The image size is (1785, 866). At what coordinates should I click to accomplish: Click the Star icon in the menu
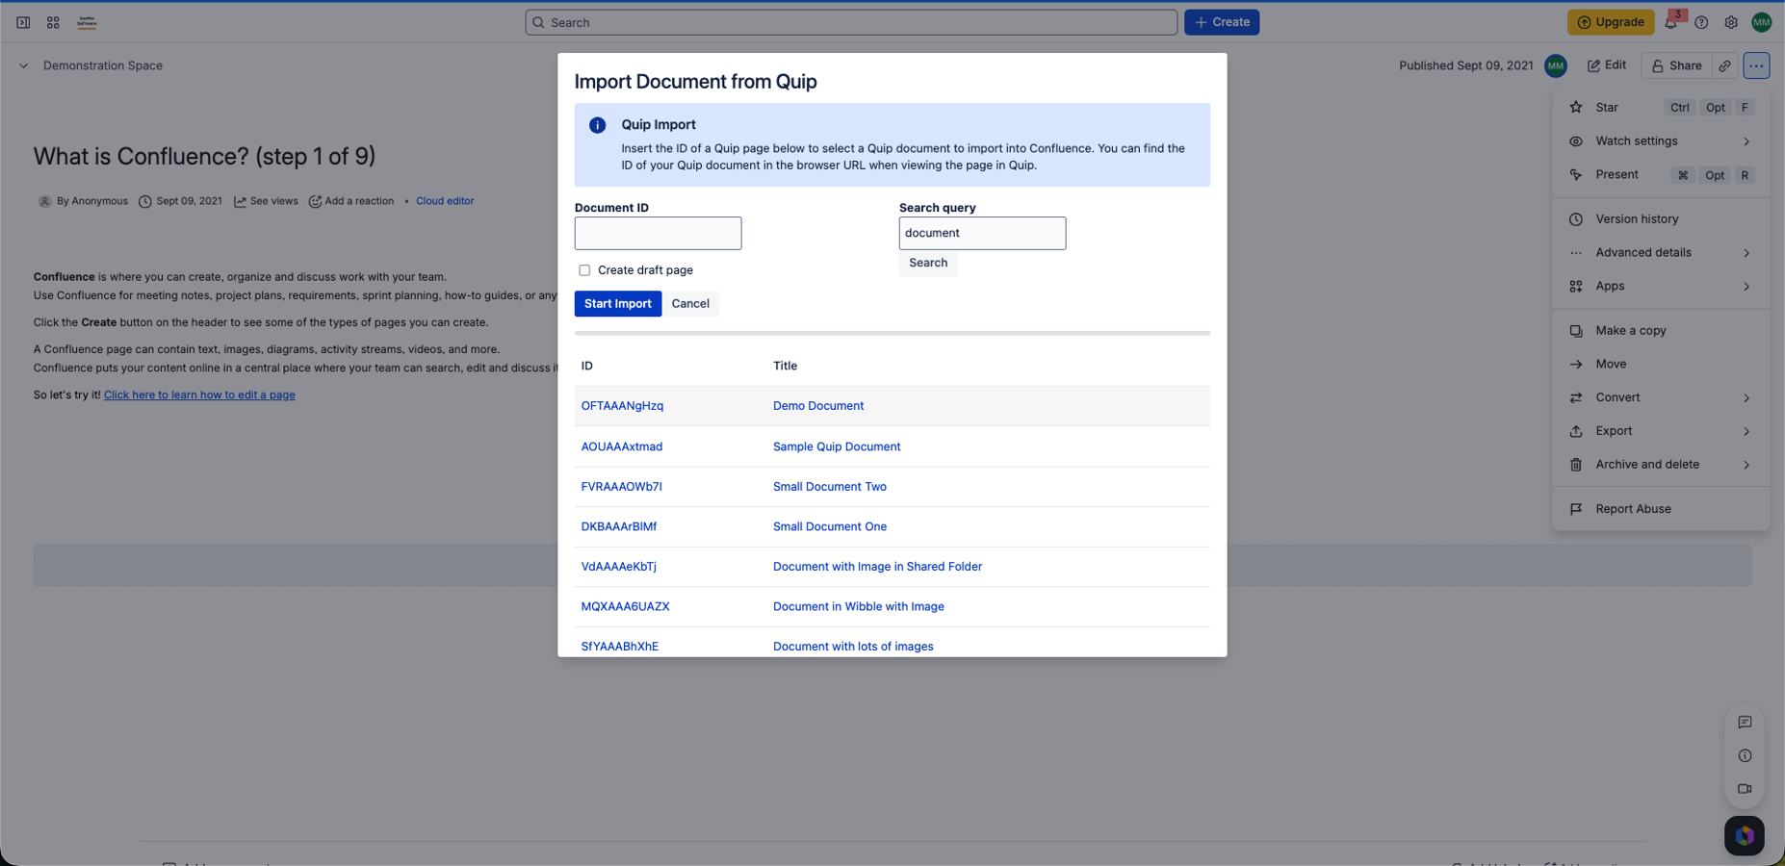[1576, 108]
